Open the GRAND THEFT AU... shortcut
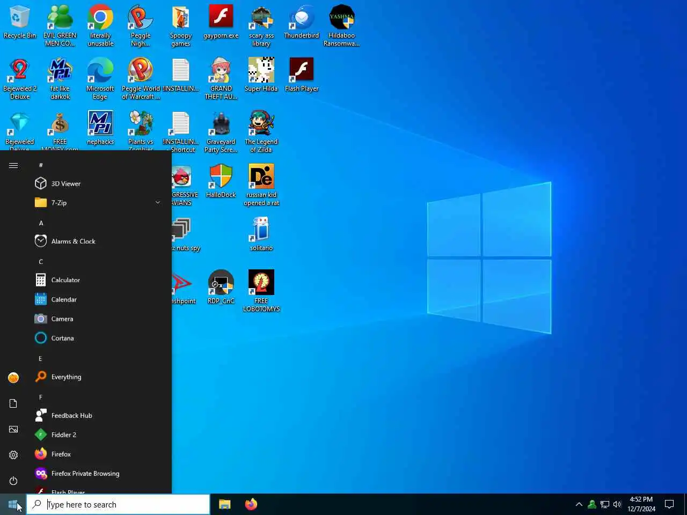687x515 pixels. 221,79
